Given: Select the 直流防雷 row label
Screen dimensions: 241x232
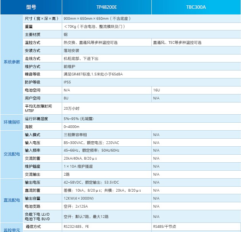Looking at the screenshot, I should pos(32,190).
